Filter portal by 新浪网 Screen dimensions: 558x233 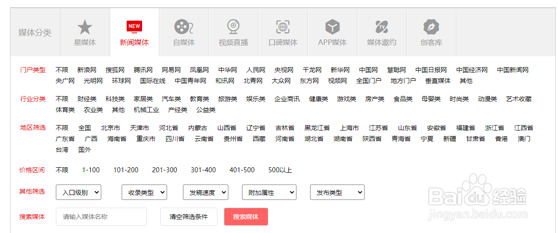coord(87,70)
